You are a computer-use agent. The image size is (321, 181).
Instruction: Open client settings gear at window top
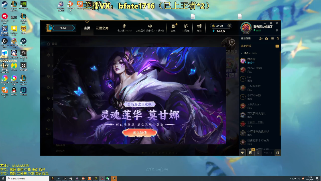[x=271, y=23]
